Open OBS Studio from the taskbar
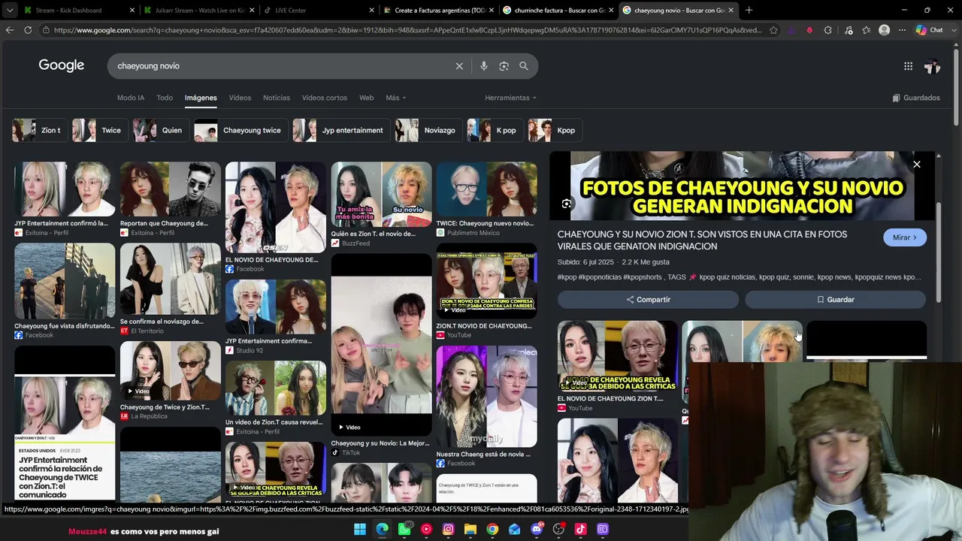Viewport: 962px width, 541px height. tap(558, 529)
